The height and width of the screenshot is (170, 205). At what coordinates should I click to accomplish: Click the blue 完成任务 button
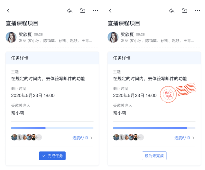pos(52,156)
